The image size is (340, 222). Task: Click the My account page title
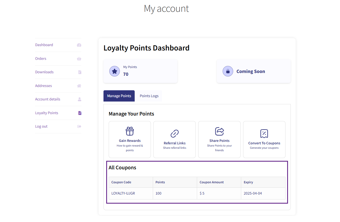coord(166,9)
